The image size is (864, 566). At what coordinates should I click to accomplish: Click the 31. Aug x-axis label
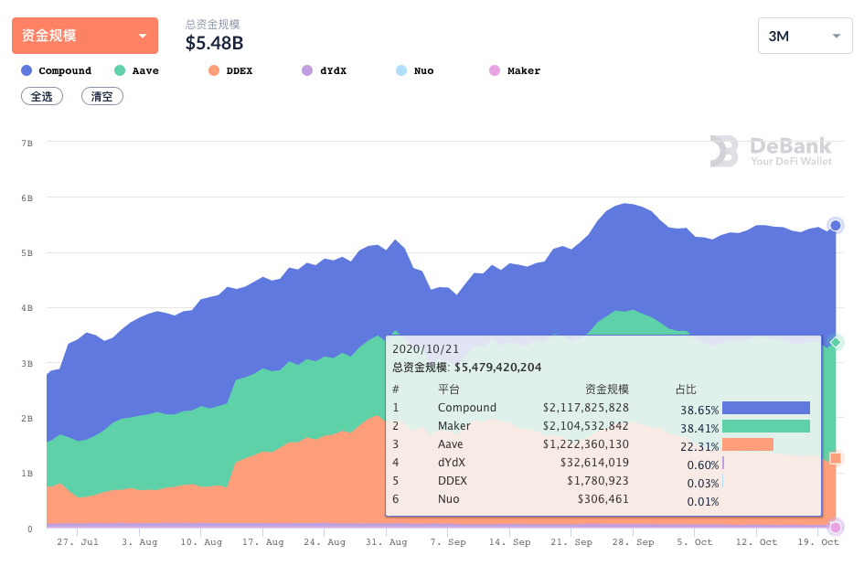386,542
